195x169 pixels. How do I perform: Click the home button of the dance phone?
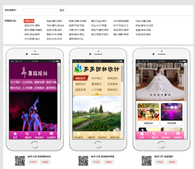coord(34,145)
